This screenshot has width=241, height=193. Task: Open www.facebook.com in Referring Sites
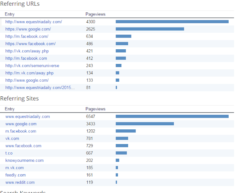click(x=23, y=146)
